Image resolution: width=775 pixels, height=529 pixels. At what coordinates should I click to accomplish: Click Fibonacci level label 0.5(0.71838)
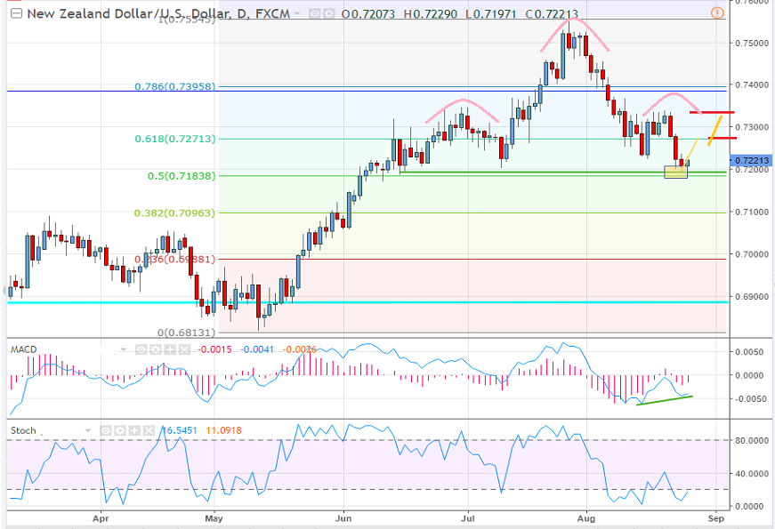182,176
